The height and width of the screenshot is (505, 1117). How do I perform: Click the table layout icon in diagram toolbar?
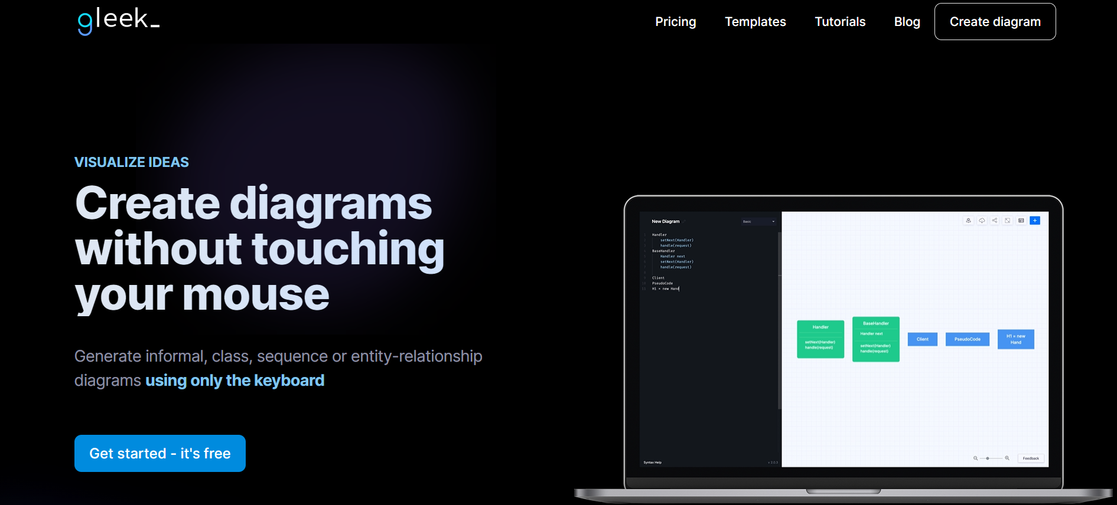pos(1021,221)
